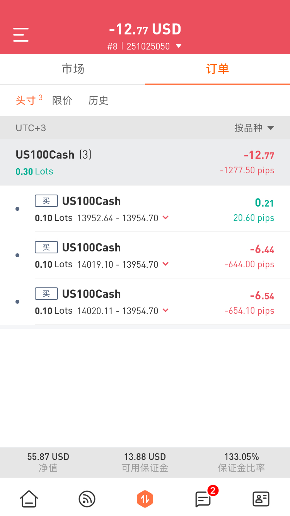Tap the bullet dot beside 14019.10 position
Screen dimensions: 290x516
tap(17, 255)
